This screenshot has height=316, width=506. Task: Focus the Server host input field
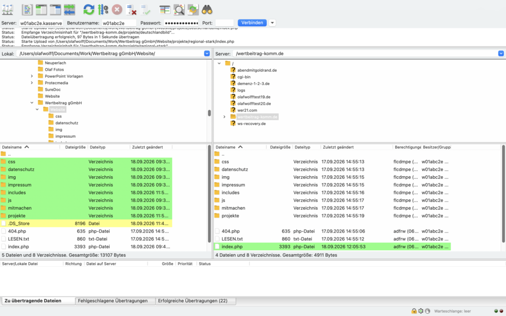(x=41, y=23)
